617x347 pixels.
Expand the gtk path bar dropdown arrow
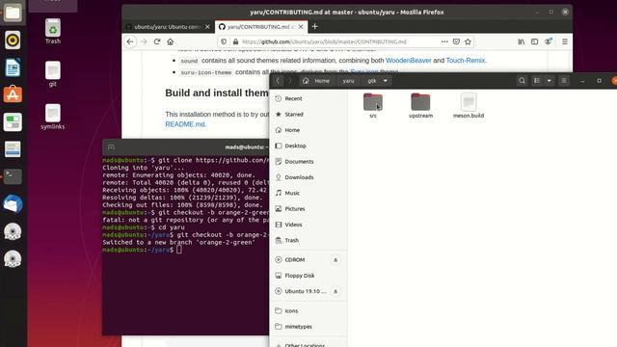pos(386,81)
